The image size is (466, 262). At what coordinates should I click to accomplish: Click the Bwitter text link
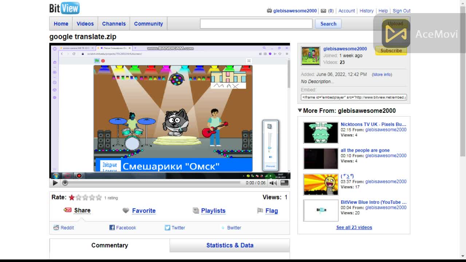click(x=234, y=228)
